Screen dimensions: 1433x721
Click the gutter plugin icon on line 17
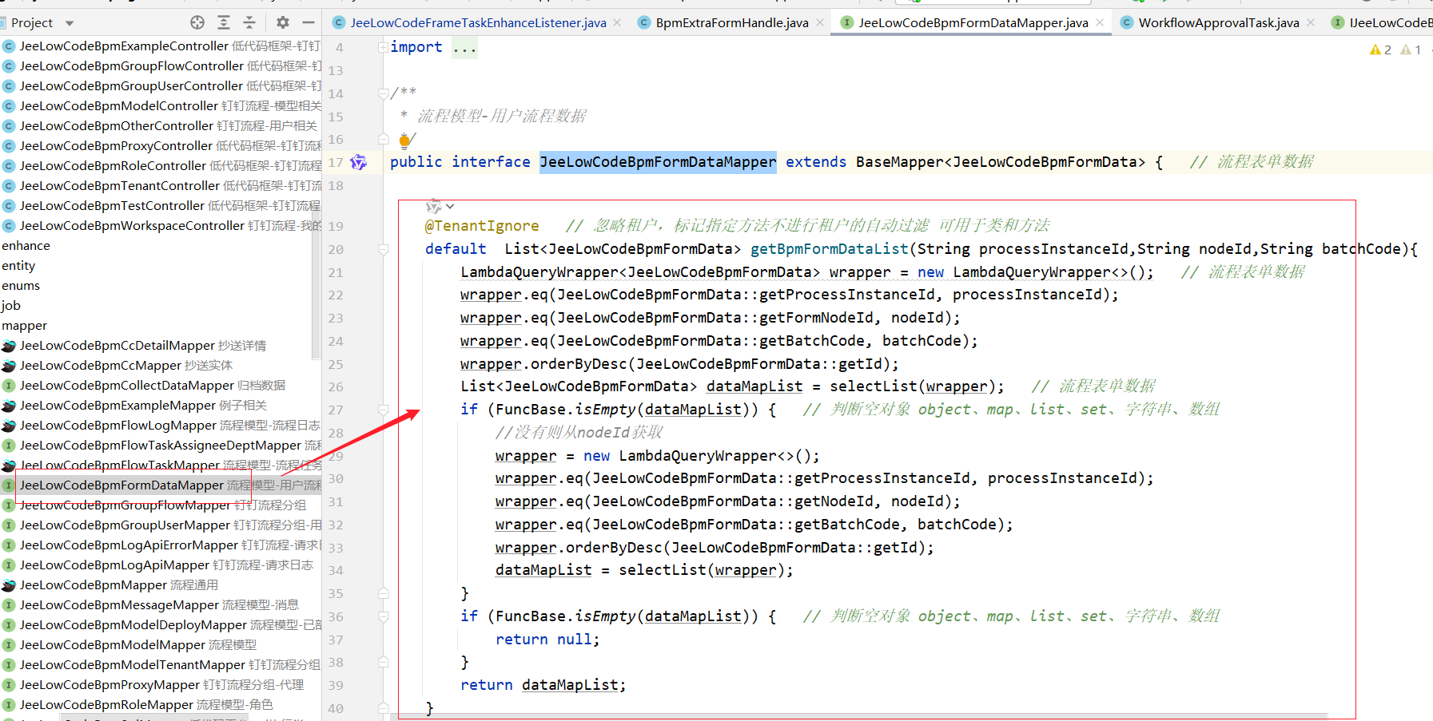coord(359,163)
